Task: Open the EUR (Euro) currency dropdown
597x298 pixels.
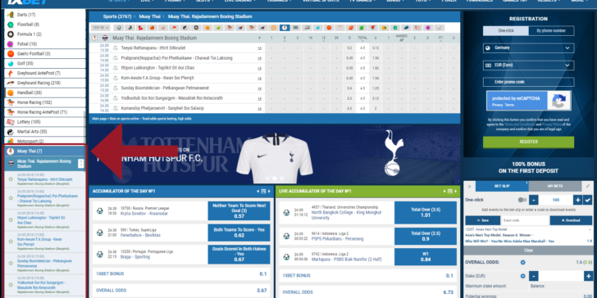Action: tap(528, 65)
